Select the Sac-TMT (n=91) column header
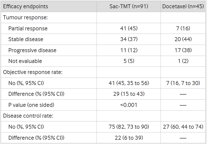The height and width of the screenshot is (144, 207). (129, 7)
